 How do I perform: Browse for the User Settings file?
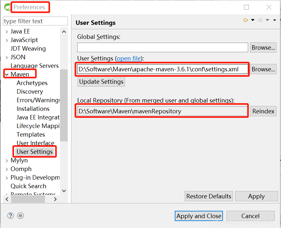(x=263, y=69)
